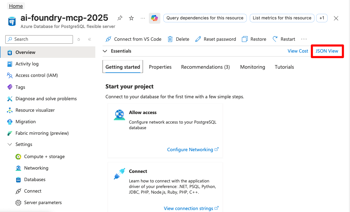Collapse the Settings group

(10, 144)
